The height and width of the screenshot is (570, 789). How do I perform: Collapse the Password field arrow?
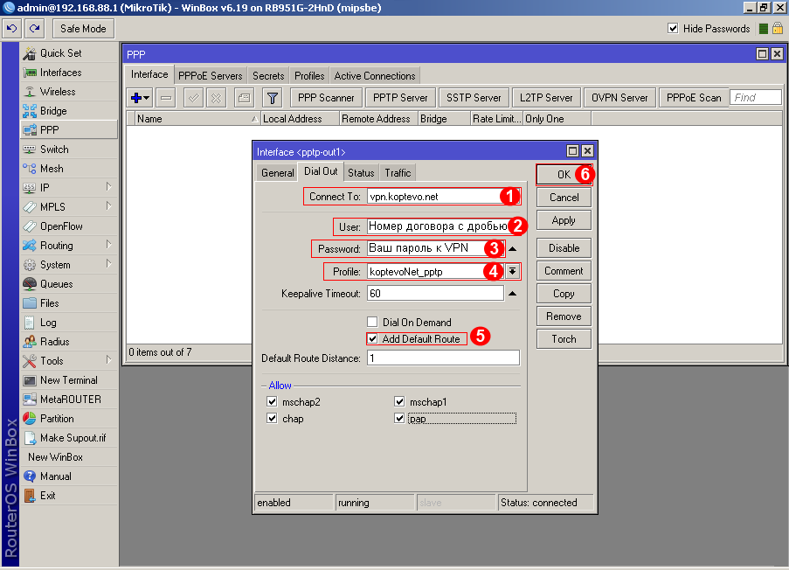(x=512, y=249)
